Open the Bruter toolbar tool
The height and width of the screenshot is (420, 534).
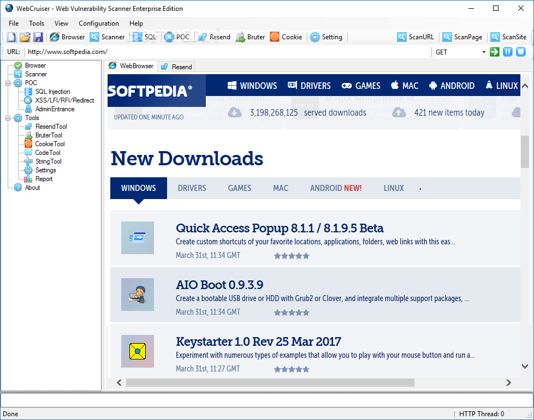pos(250,37)
